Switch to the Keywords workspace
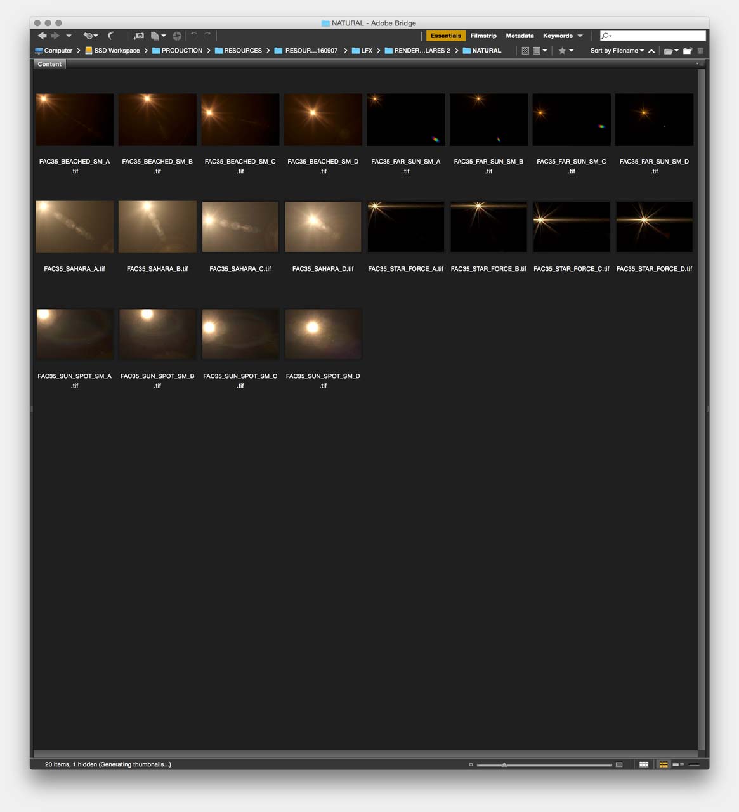Screen dimensions: 739x812 (x=558, y=36)
